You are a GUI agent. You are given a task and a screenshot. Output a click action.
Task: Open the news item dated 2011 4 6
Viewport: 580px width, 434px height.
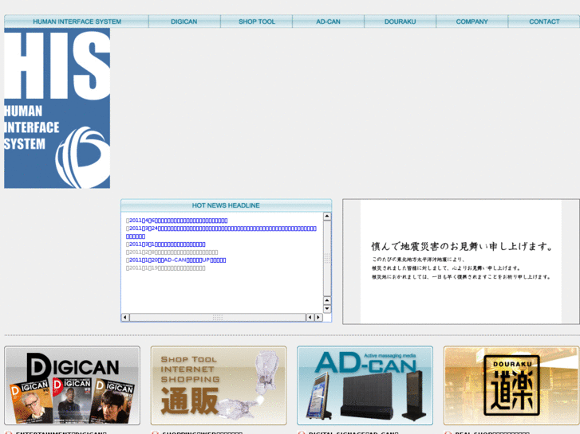(177, 221)
